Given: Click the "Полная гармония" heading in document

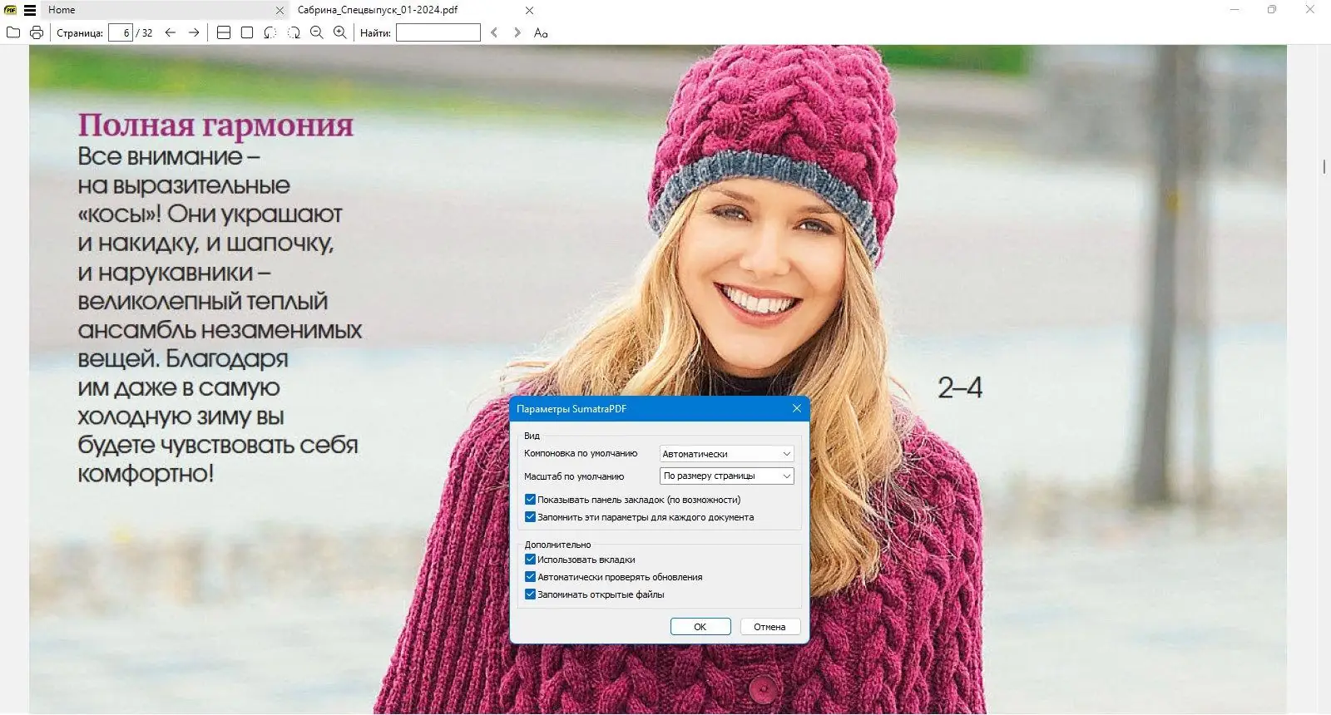Looking at the screenshot, I should point(215,125).
